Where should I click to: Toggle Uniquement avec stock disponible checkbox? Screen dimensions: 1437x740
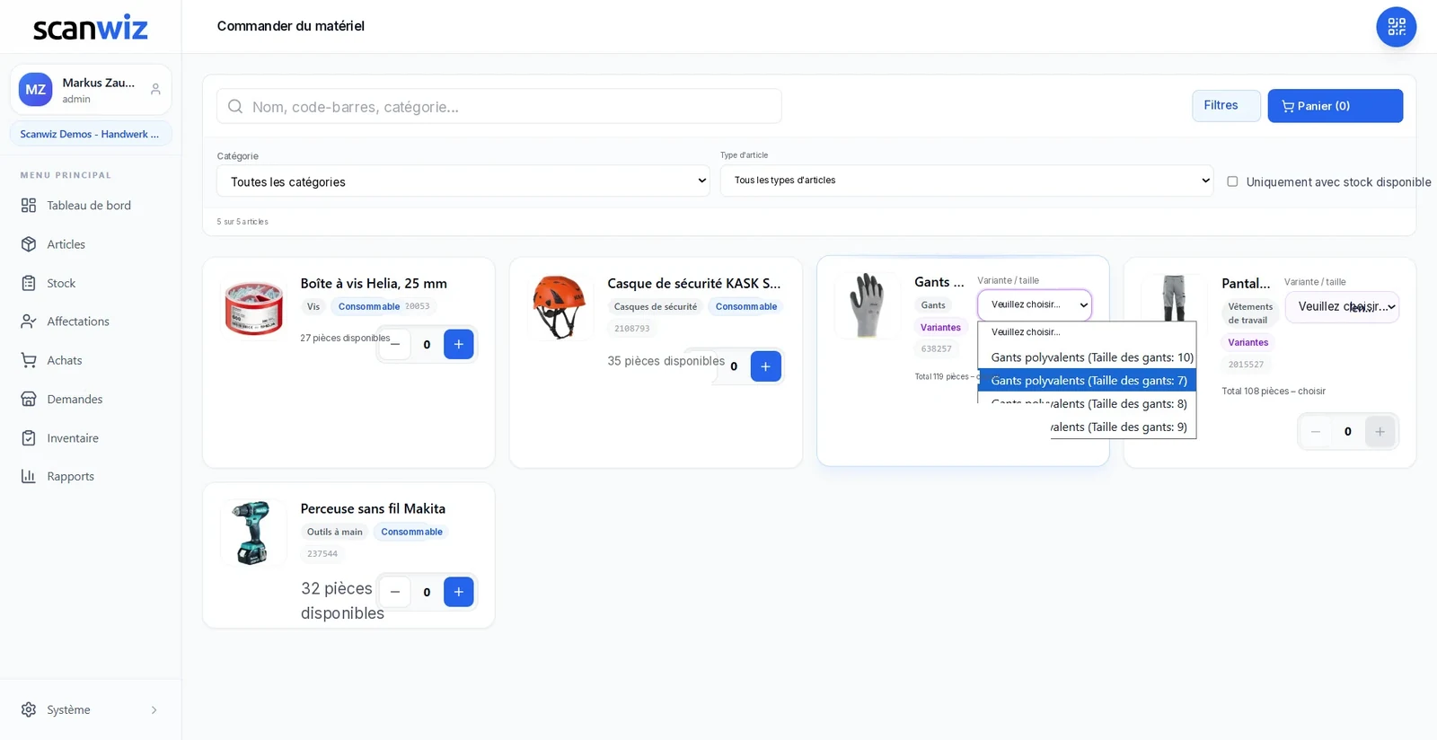(1232, 181)
